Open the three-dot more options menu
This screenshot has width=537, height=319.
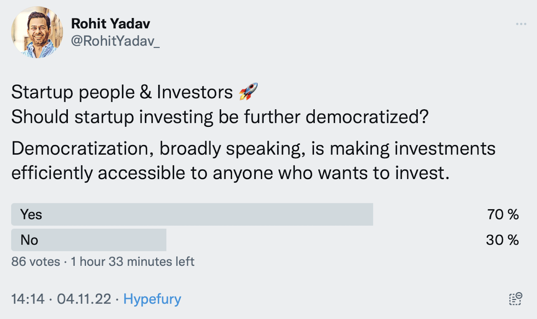[521, 24]
